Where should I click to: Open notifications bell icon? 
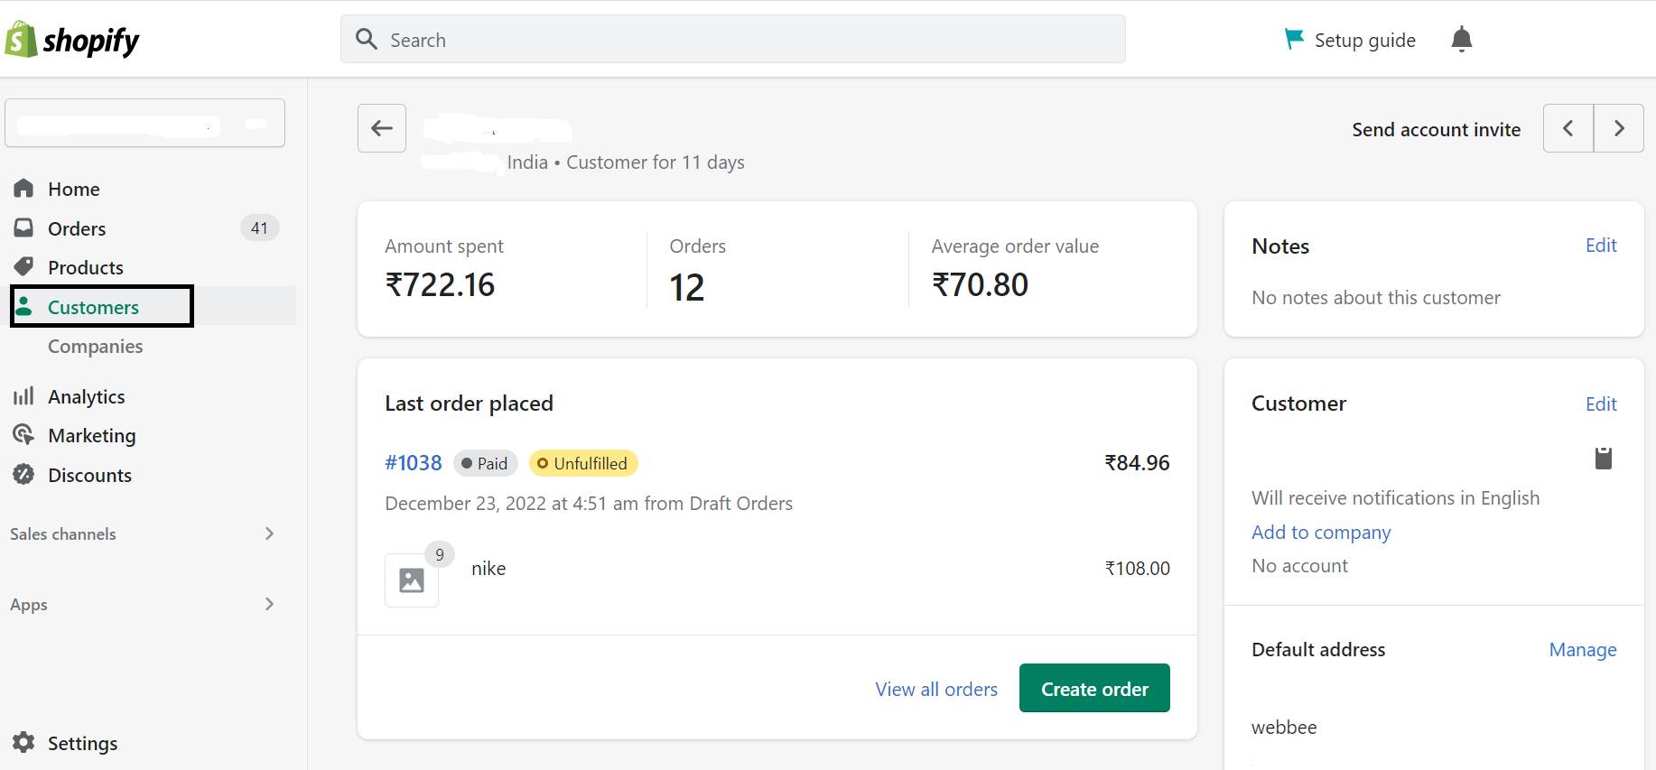coord(1461,40)
